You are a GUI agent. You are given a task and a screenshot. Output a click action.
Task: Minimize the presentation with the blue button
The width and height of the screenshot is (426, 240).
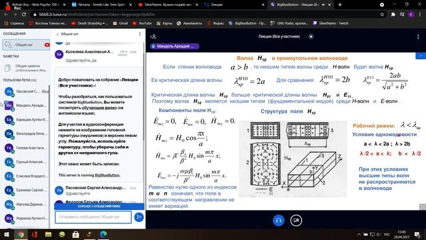tap(421, 56)
